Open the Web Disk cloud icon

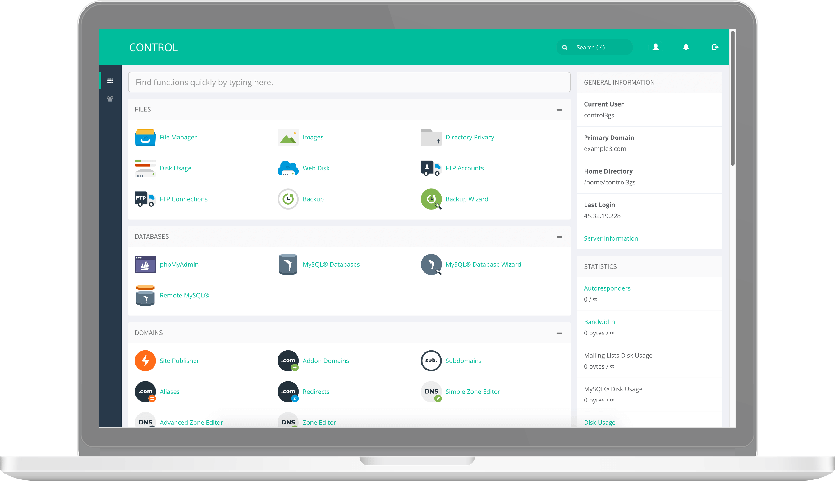(288, 168)
